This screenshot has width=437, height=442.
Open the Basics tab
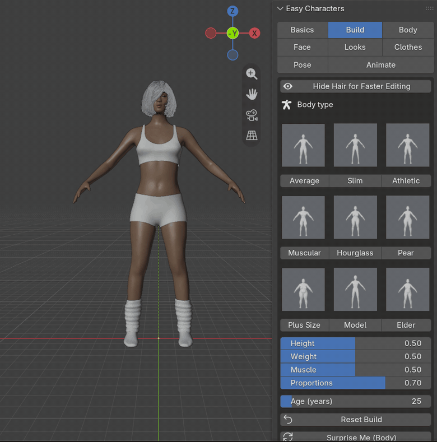point(303,30)
